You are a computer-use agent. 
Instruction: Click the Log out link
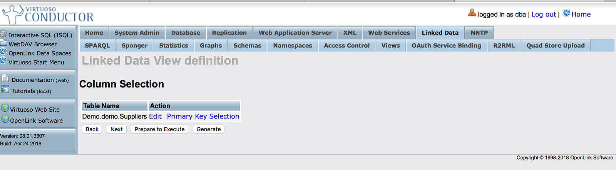point(544,14)
